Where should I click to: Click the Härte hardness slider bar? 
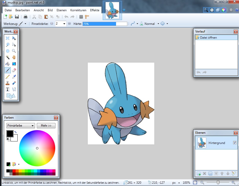tap(105, 24)
